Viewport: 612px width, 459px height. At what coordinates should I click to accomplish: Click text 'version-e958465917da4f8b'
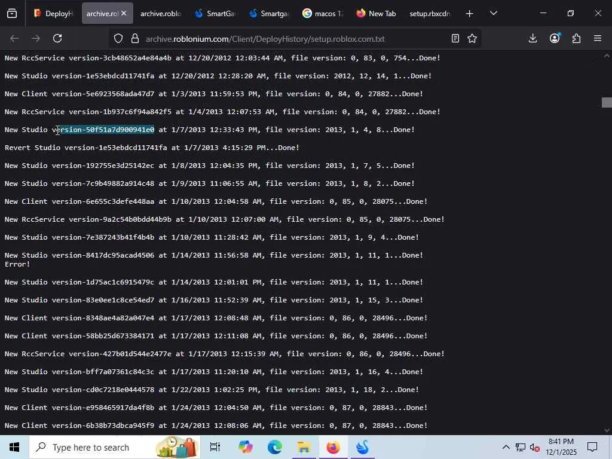point(103,408)
